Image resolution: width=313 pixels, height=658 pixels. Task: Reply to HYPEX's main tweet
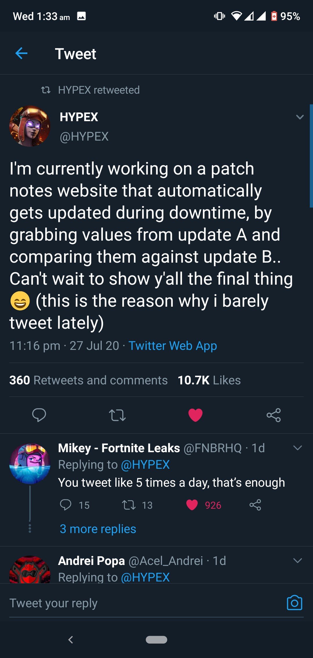pos(39,415)
